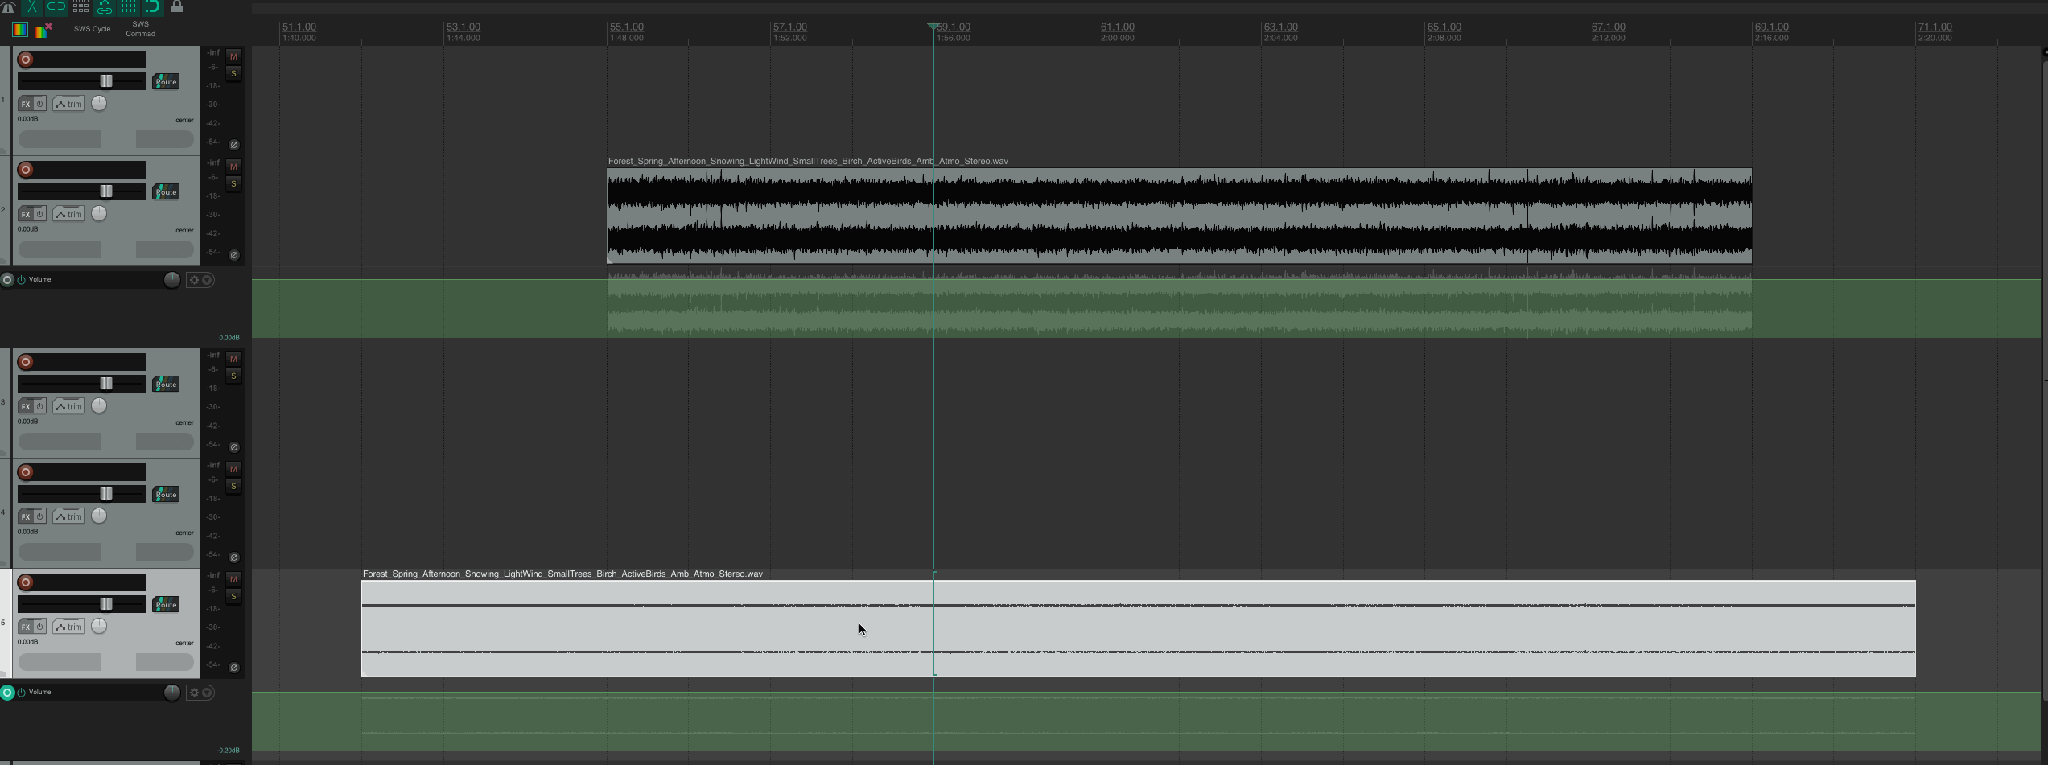Arm track 2 for recording
This screenshot has width=2048, height=765.
click(x=26, y=170)
